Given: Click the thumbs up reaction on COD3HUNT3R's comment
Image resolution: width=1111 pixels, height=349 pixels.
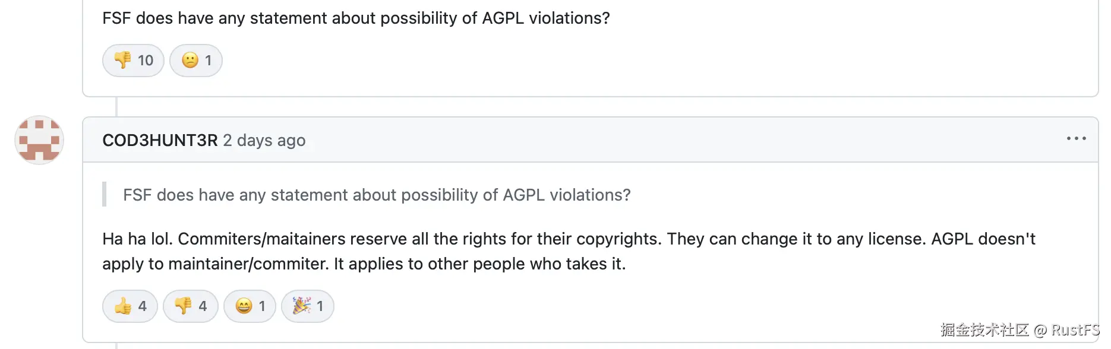Looking at the screenshot, I should [x=130, y=306].
